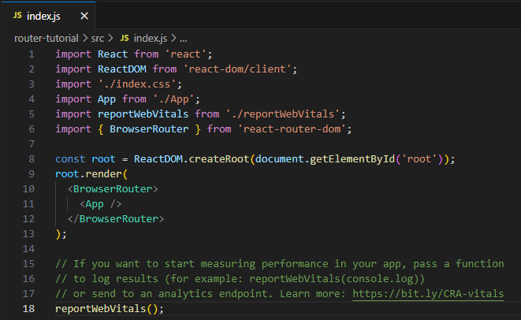
Task: Click root.render on line 9
Action: tap(89, 173)
